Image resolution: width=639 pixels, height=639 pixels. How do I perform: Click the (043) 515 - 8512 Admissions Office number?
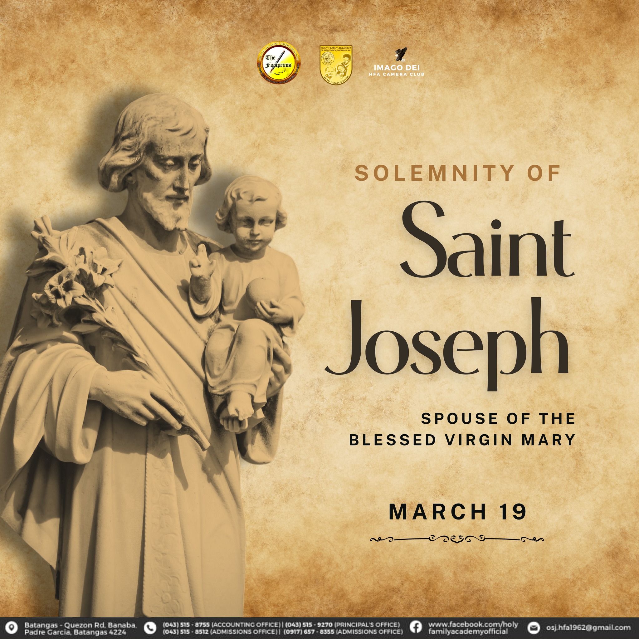pos(220,632)
